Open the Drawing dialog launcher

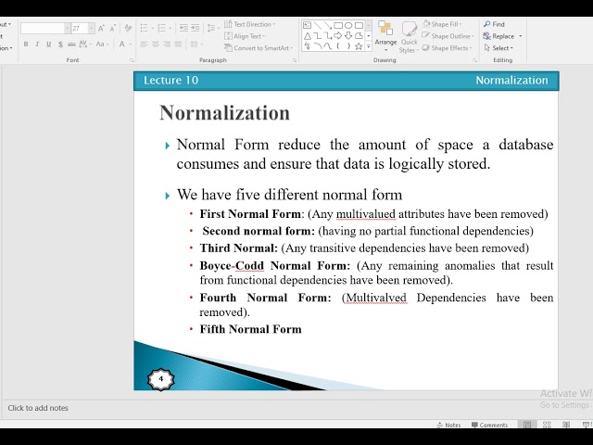[474, 60]
